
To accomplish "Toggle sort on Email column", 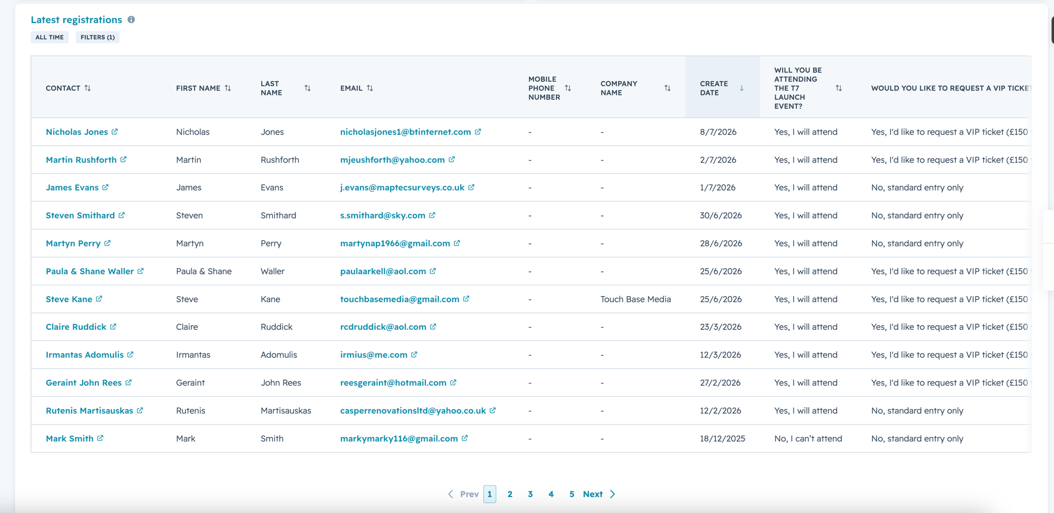I will coord(370,88).
